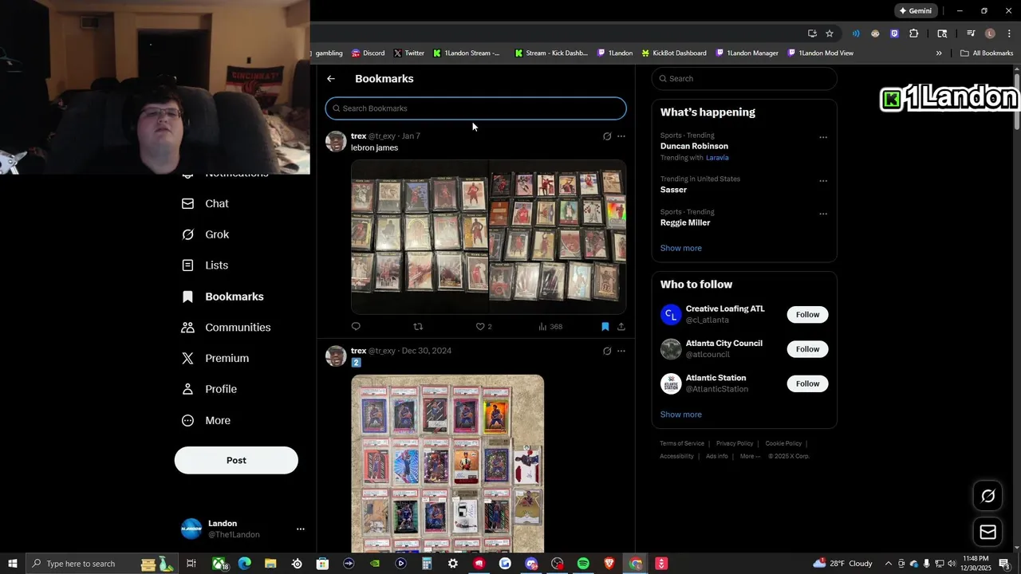Open the Reggie Miller trend
This screenshot has height=574, width=1021.
coord(685,222)
